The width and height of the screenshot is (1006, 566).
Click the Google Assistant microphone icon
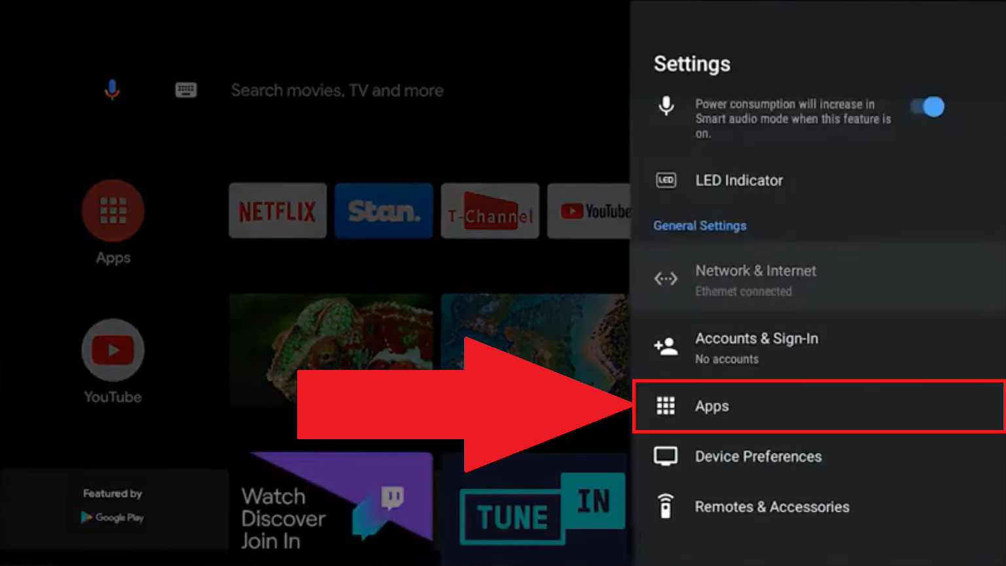(x=112, y=90)
